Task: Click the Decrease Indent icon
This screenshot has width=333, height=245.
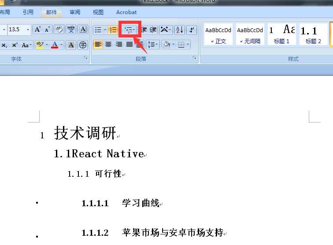Action: tap(144, 30)
